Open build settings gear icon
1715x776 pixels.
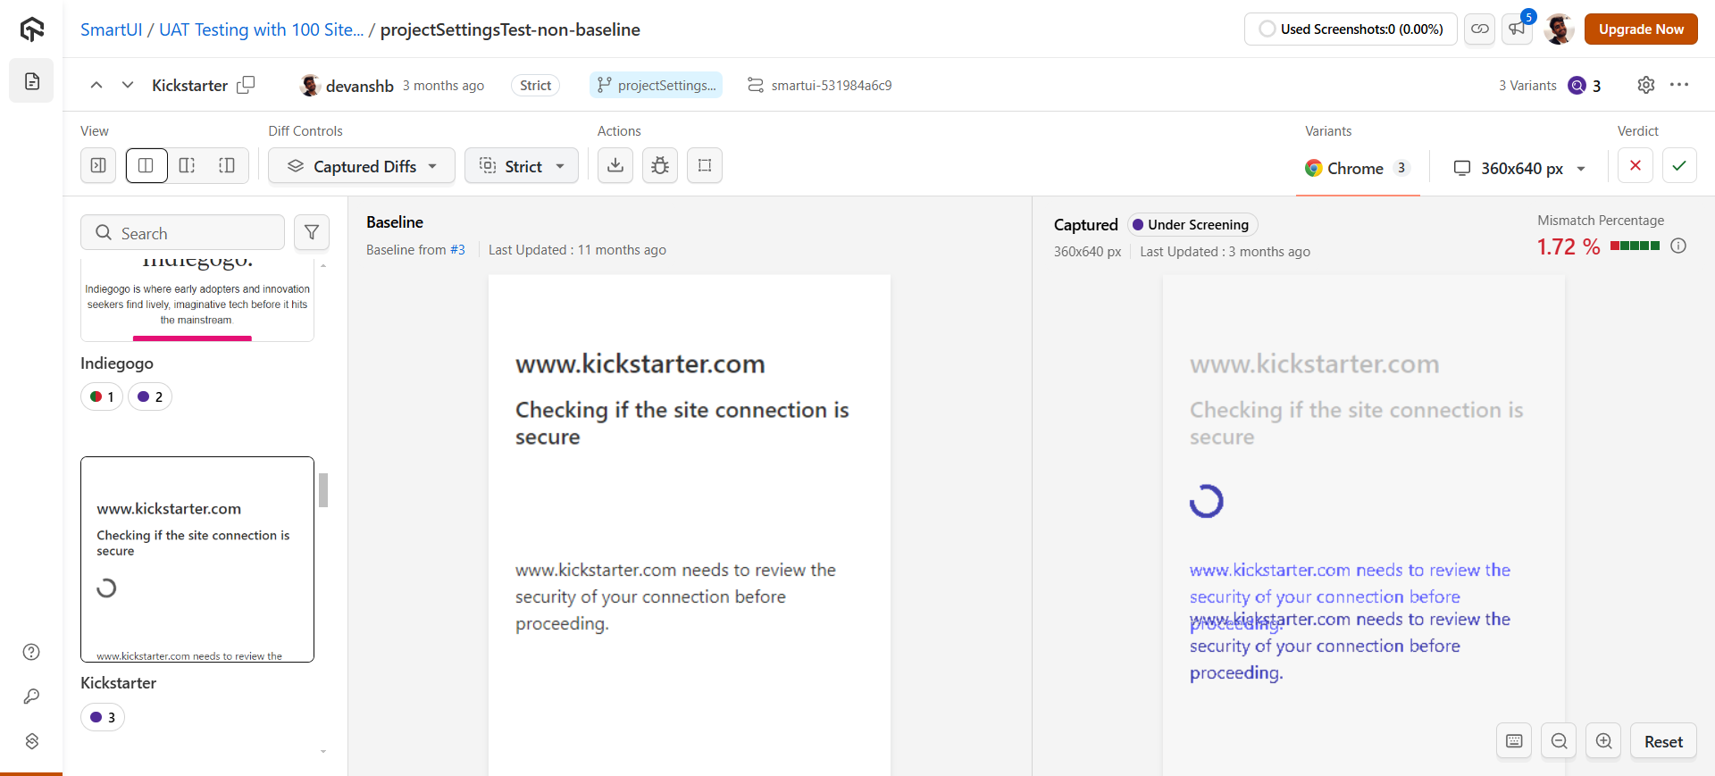(x=1646, y=85)
